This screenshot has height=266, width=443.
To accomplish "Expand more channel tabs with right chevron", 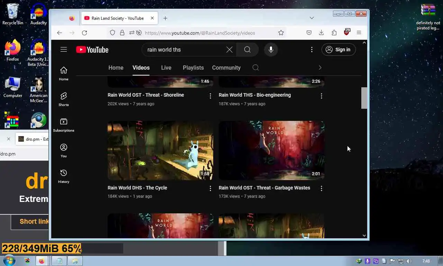I will 320,68.
